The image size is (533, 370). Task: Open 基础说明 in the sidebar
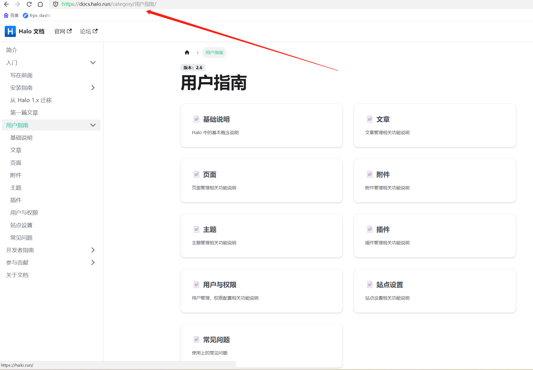click(x=21, y=138)
